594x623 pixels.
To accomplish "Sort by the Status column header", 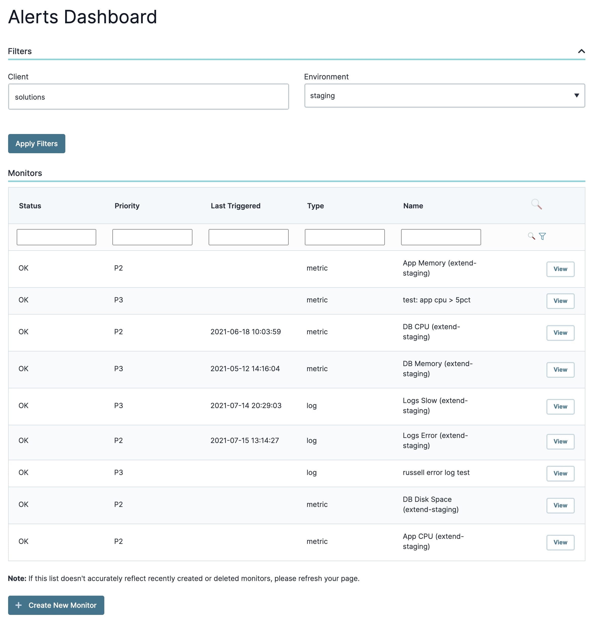I will point(30,206).
